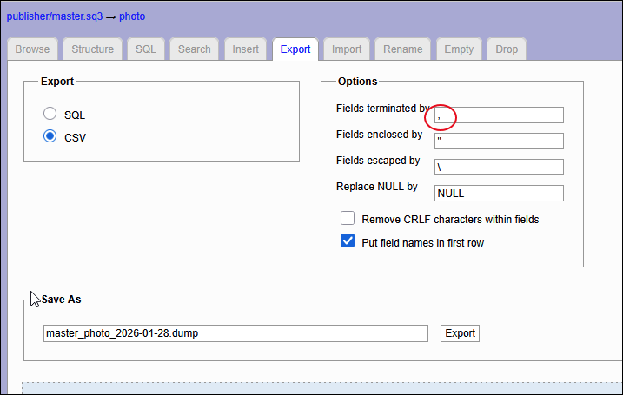Open the Insert tab
The width and height of the screenshot is (623, 395).
click(245, 49)
